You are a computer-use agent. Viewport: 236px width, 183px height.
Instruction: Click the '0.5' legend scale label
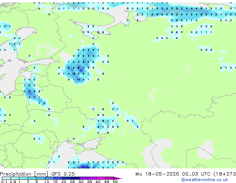point(13,182)
